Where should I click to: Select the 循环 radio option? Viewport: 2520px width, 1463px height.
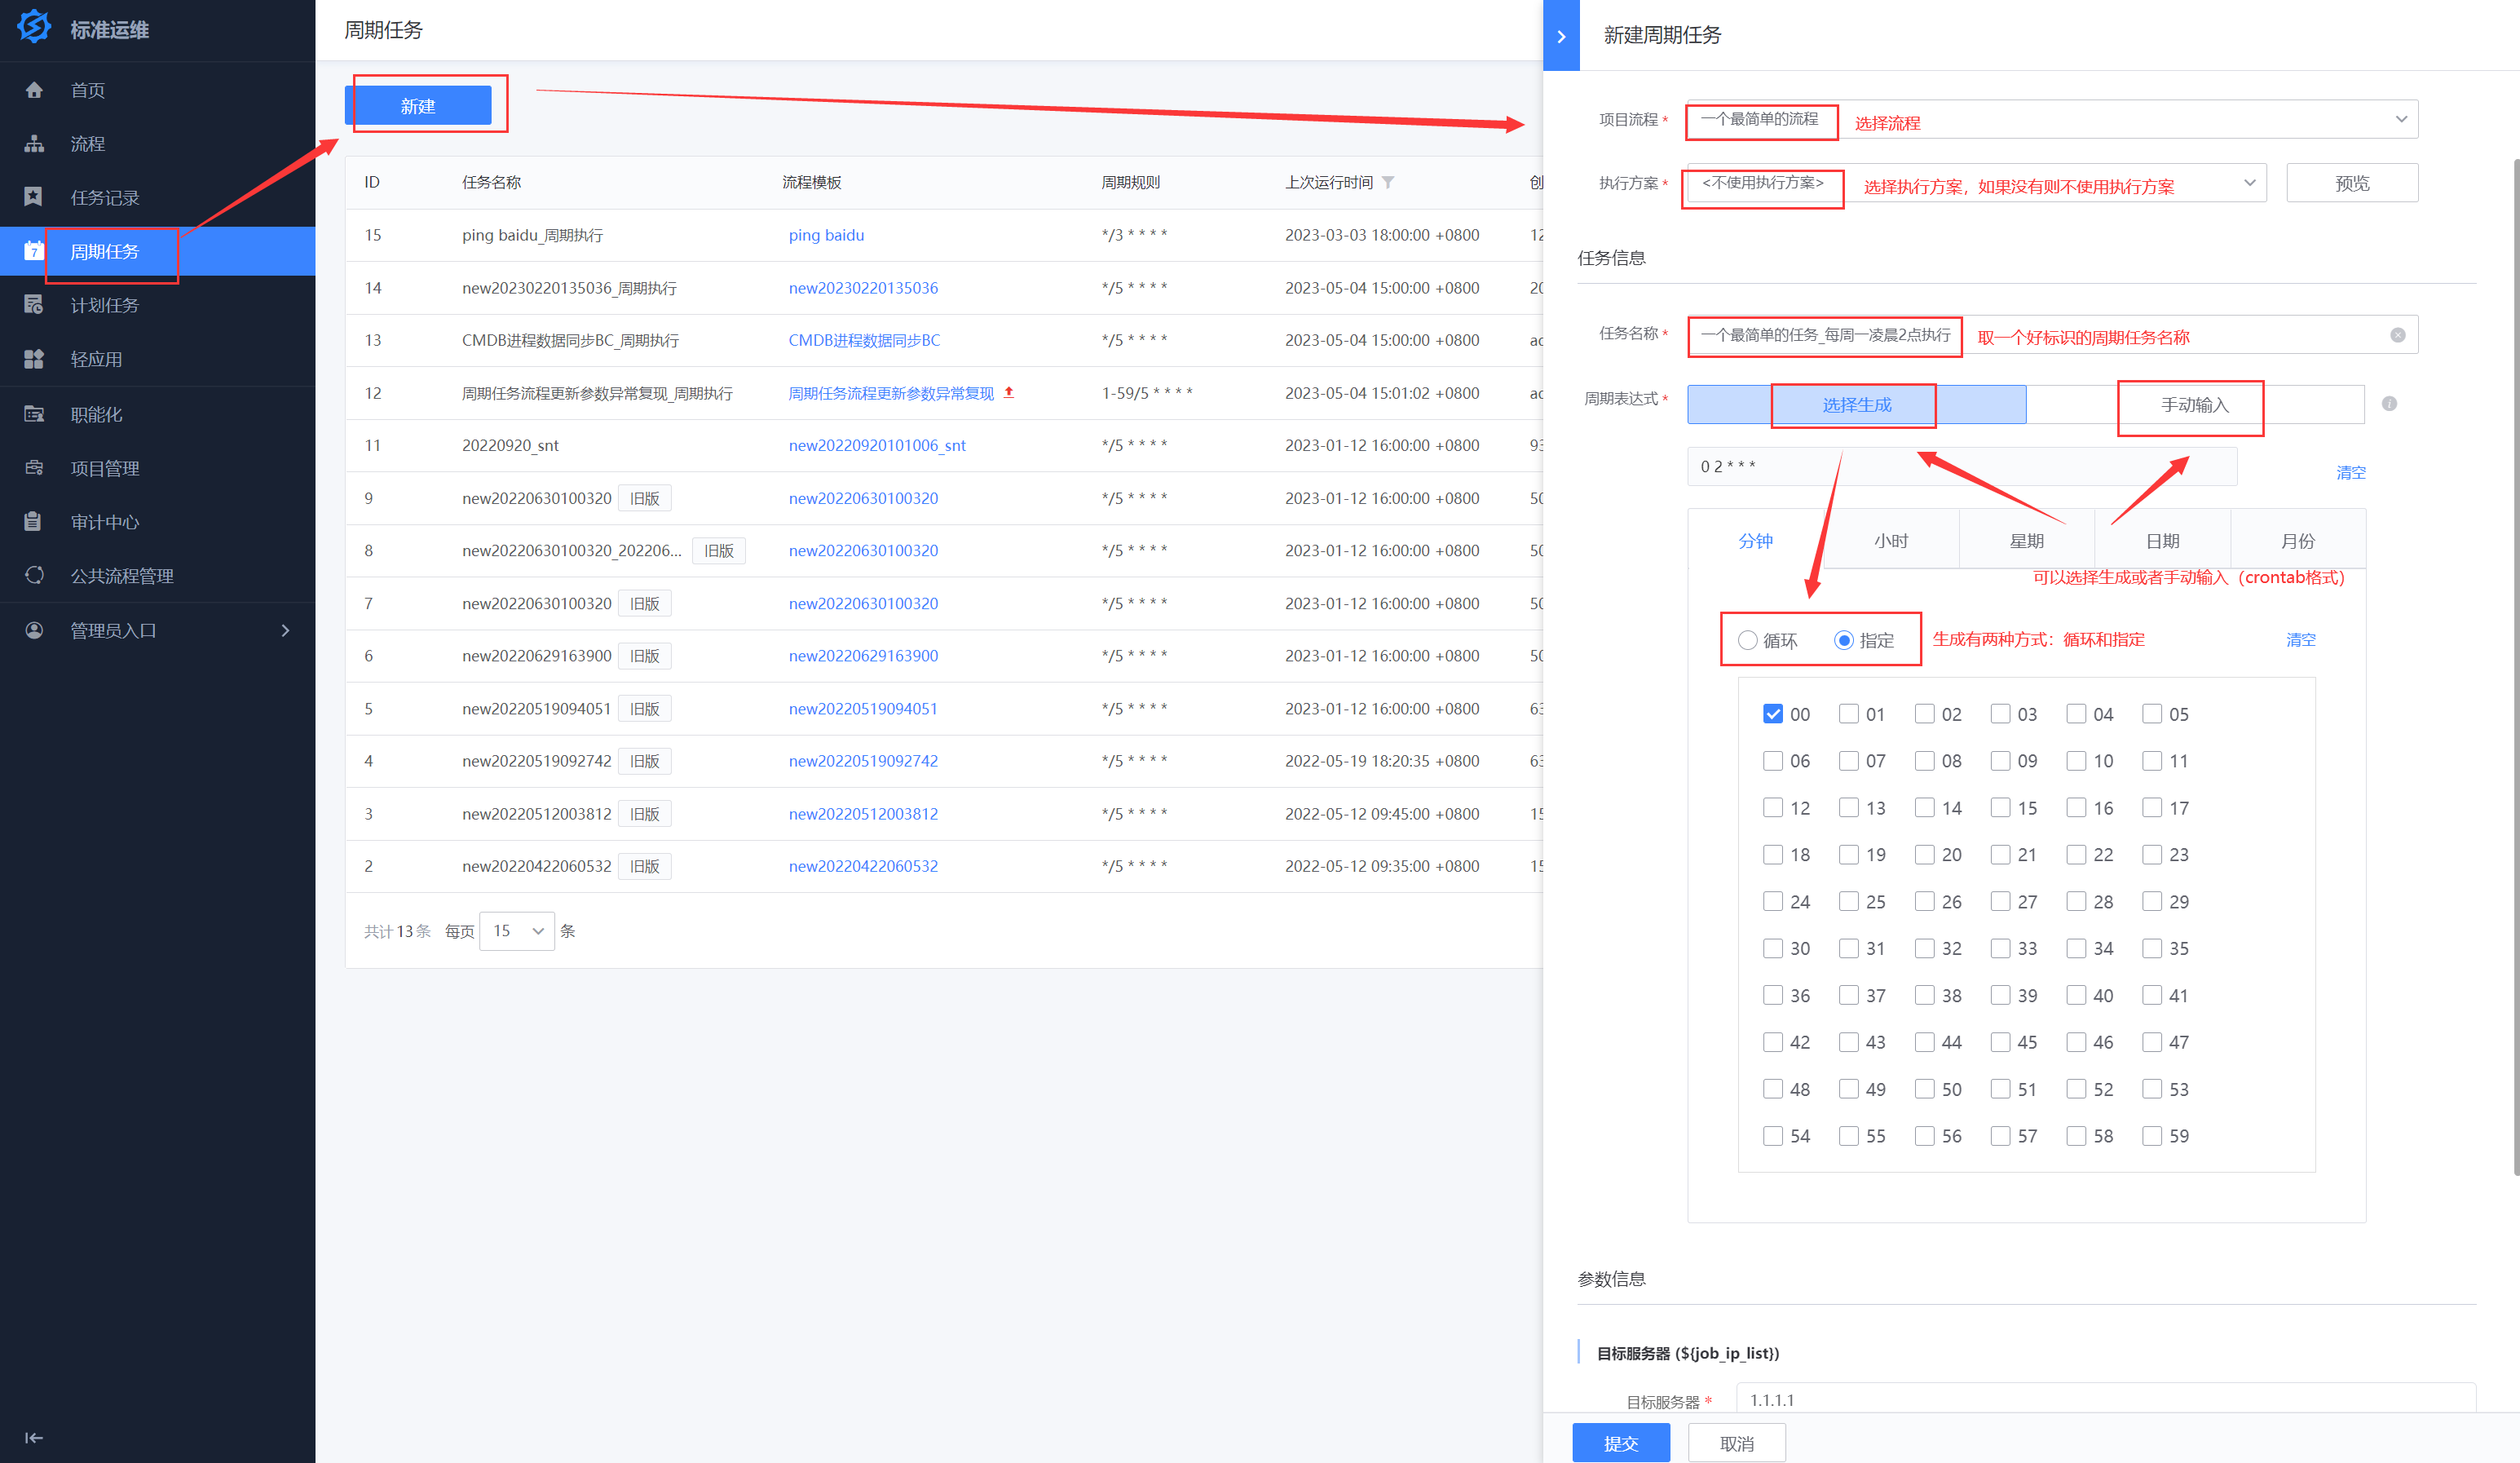pyautogui.click(x=1748, y=640)
